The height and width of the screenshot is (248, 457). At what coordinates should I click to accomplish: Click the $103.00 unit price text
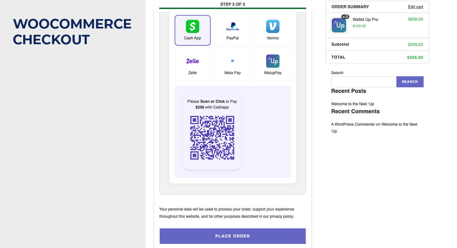(359, 26)
